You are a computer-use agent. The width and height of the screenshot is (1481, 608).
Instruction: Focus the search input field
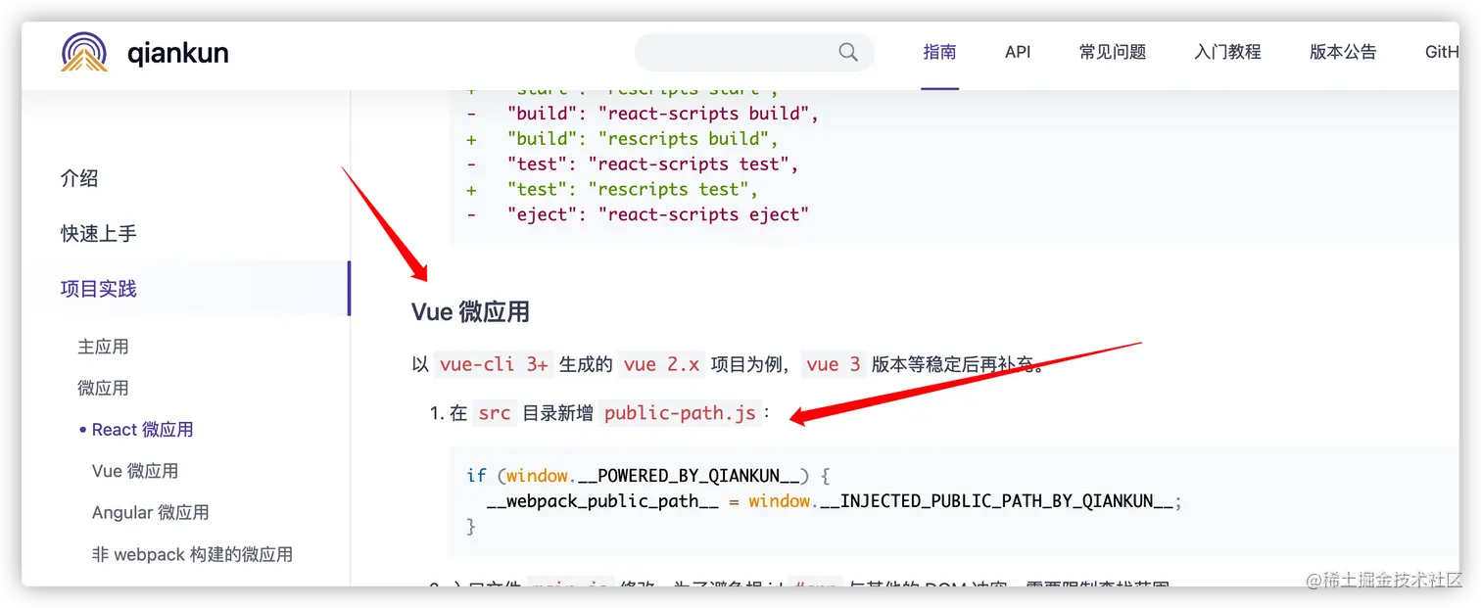(754, 52)
